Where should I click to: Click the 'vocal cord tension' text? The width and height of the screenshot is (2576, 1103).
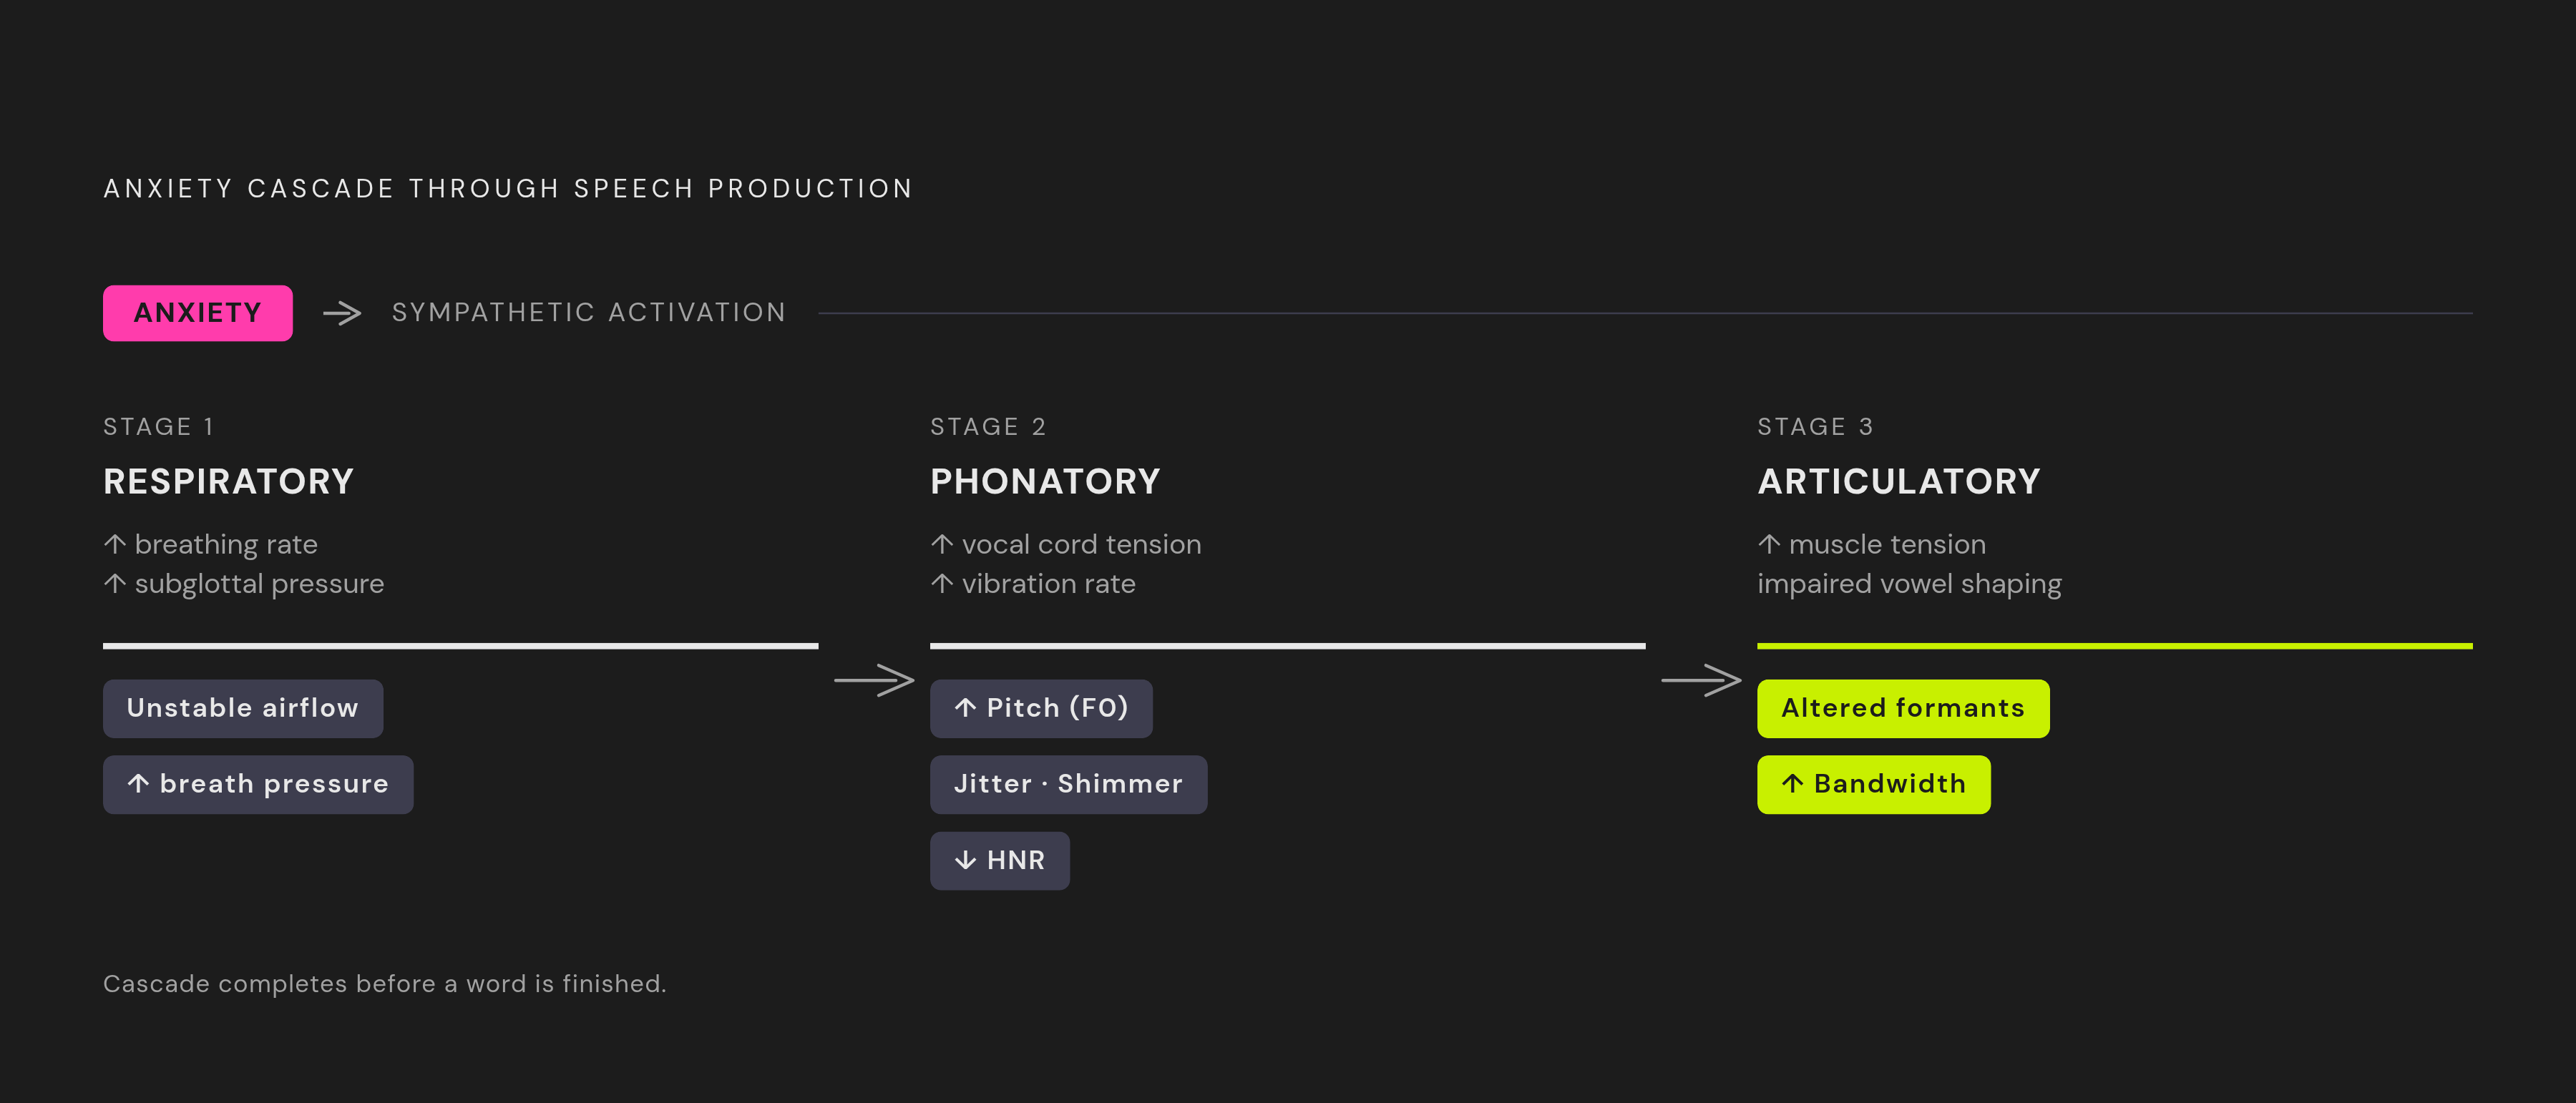click(x=1081, y=544)
